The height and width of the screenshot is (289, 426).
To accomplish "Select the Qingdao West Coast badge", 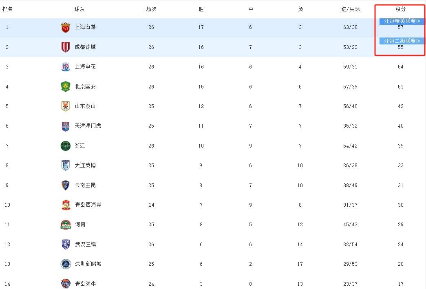I will [x=65, y=205].
